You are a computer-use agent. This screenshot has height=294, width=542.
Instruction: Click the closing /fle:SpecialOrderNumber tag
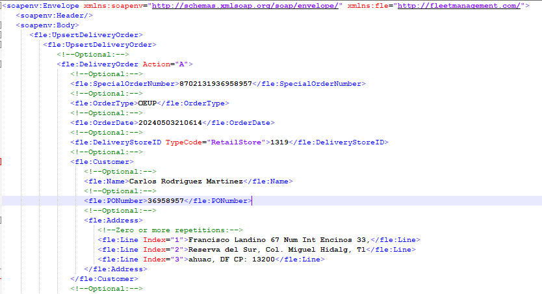pos(309,84)
